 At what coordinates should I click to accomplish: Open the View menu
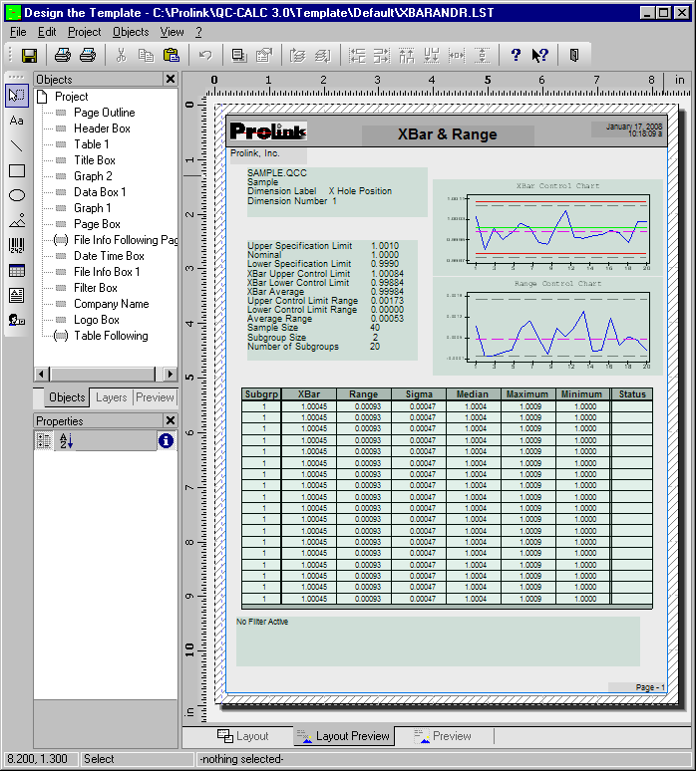click(172, 32)
